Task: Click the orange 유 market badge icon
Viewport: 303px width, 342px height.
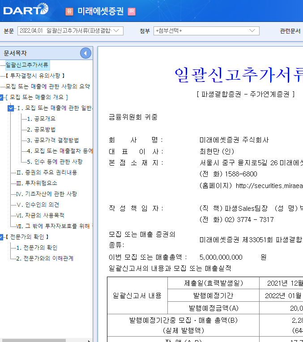Action: (69, 11)
